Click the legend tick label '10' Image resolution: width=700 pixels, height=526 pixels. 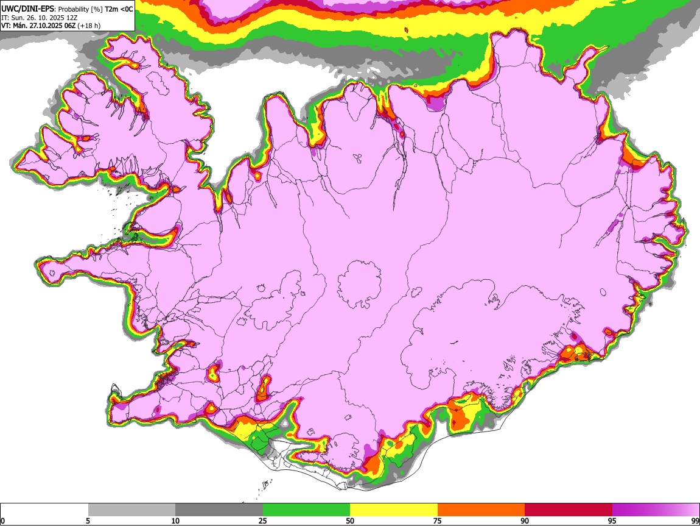click(x=175, y=521)
